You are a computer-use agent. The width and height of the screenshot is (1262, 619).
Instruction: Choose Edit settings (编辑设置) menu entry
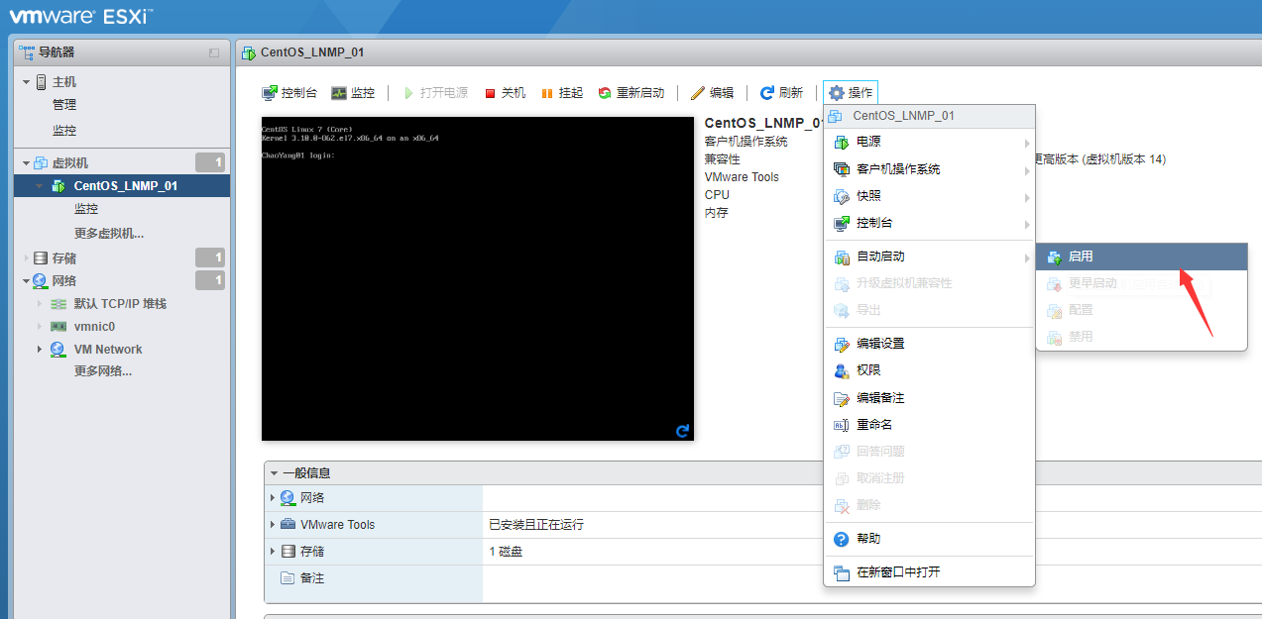(x=880, y=344)
